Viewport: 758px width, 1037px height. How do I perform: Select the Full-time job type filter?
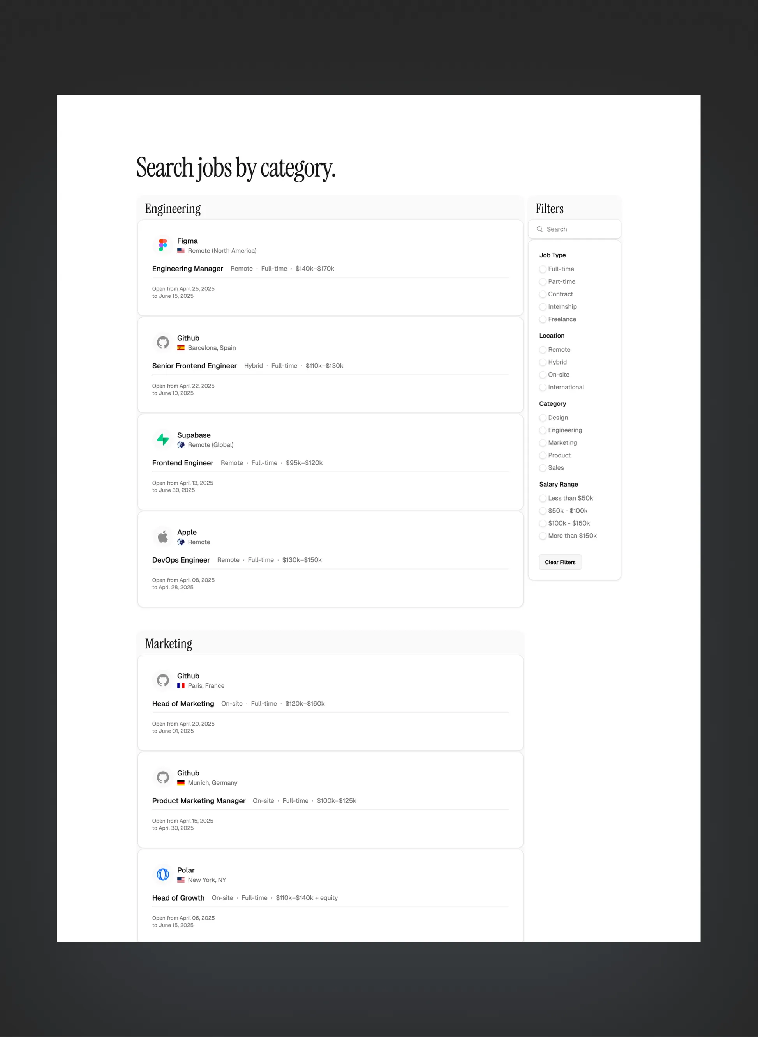(543, 269)
